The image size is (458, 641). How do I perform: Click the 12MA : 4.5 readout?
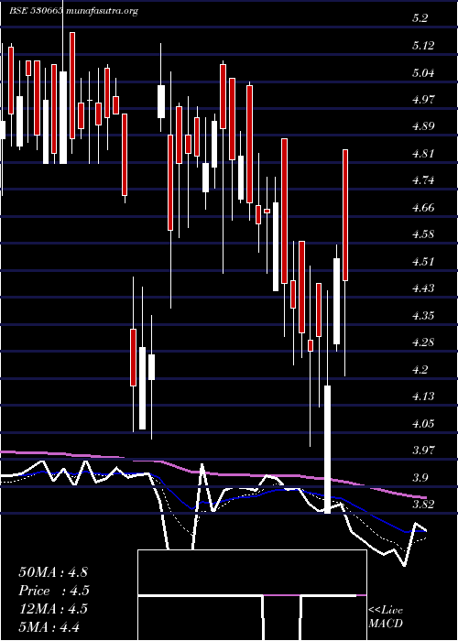click(53, 609)
